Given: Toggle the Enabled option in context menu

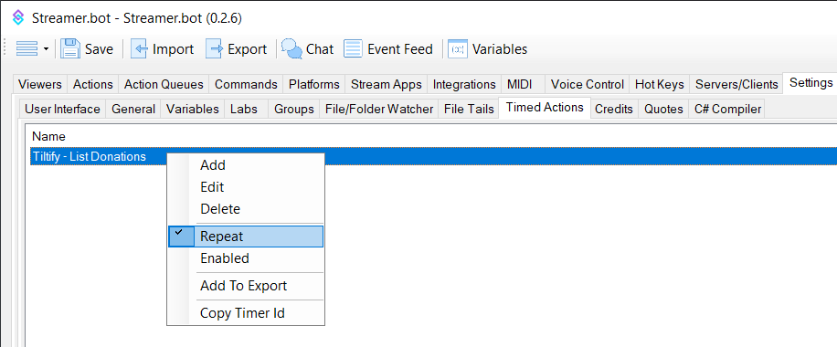Looking at the screenshot, I should point(246,258).
